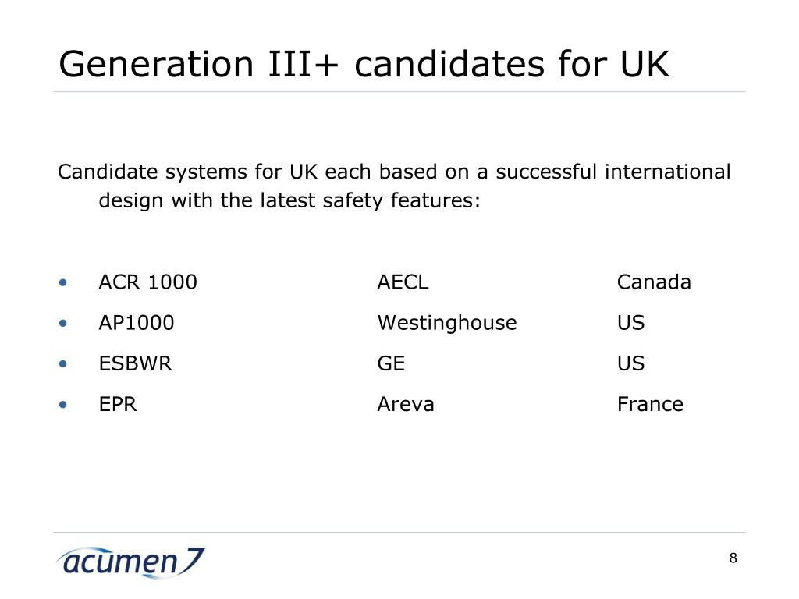799x599 pixels.
Task: Click the GE vendor text
Action: pos(391,363)
